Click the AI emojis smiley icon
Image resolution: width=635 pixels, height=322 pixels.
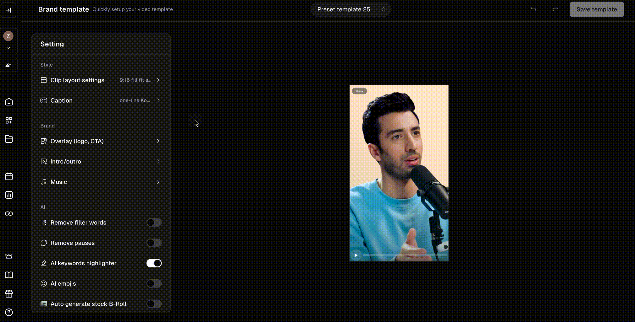pyautogui.click(x=44, y=284)
